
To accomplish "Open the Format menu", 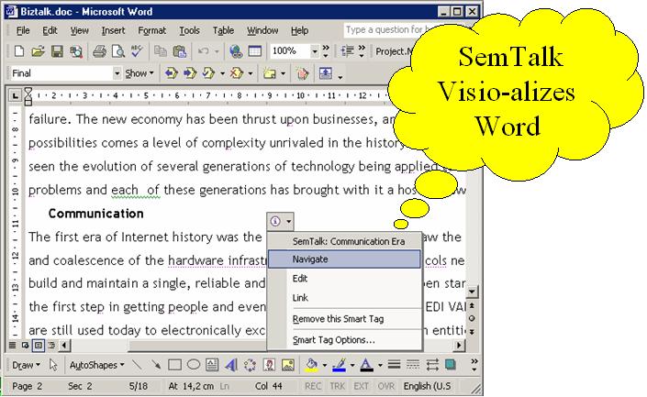I will point(151,30).
